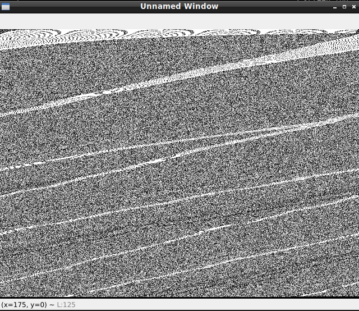The width and height of the screenshot is (359, 311).
Task: Close the Unnamed Window
Action: coord(353,6)
